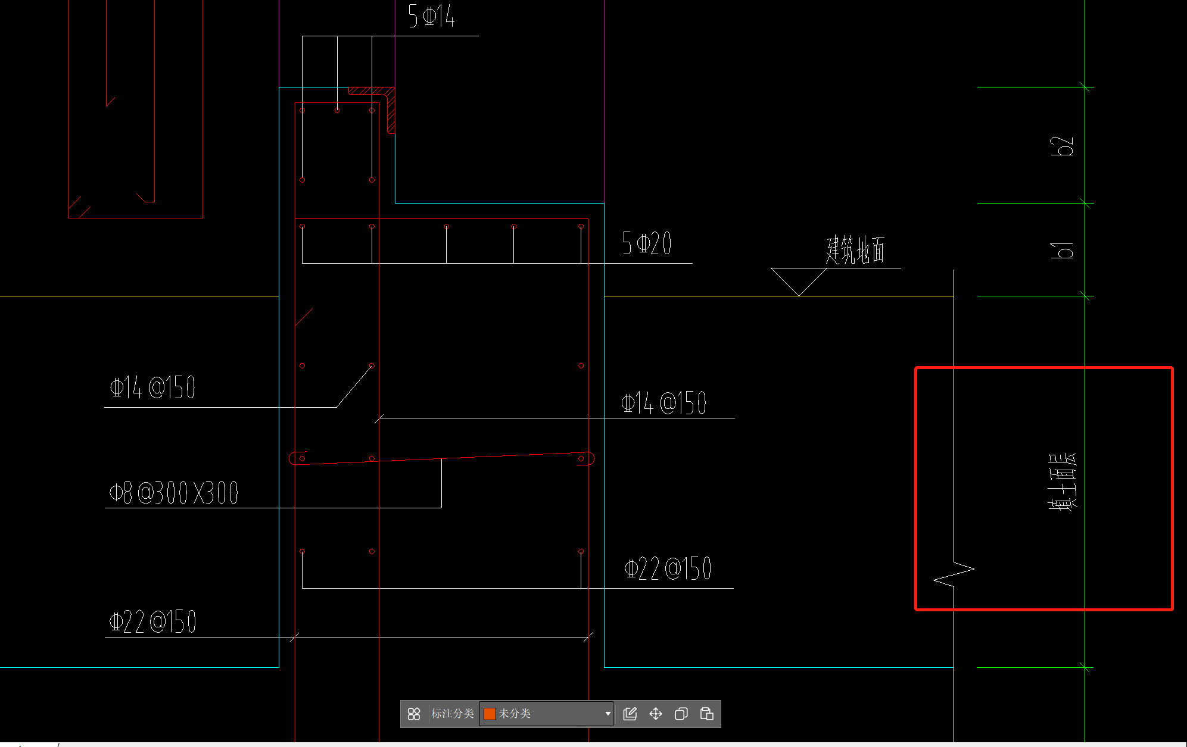Click the zigzag break line symbol
This screenshot has width=1187, height=747.
[954, 574]
